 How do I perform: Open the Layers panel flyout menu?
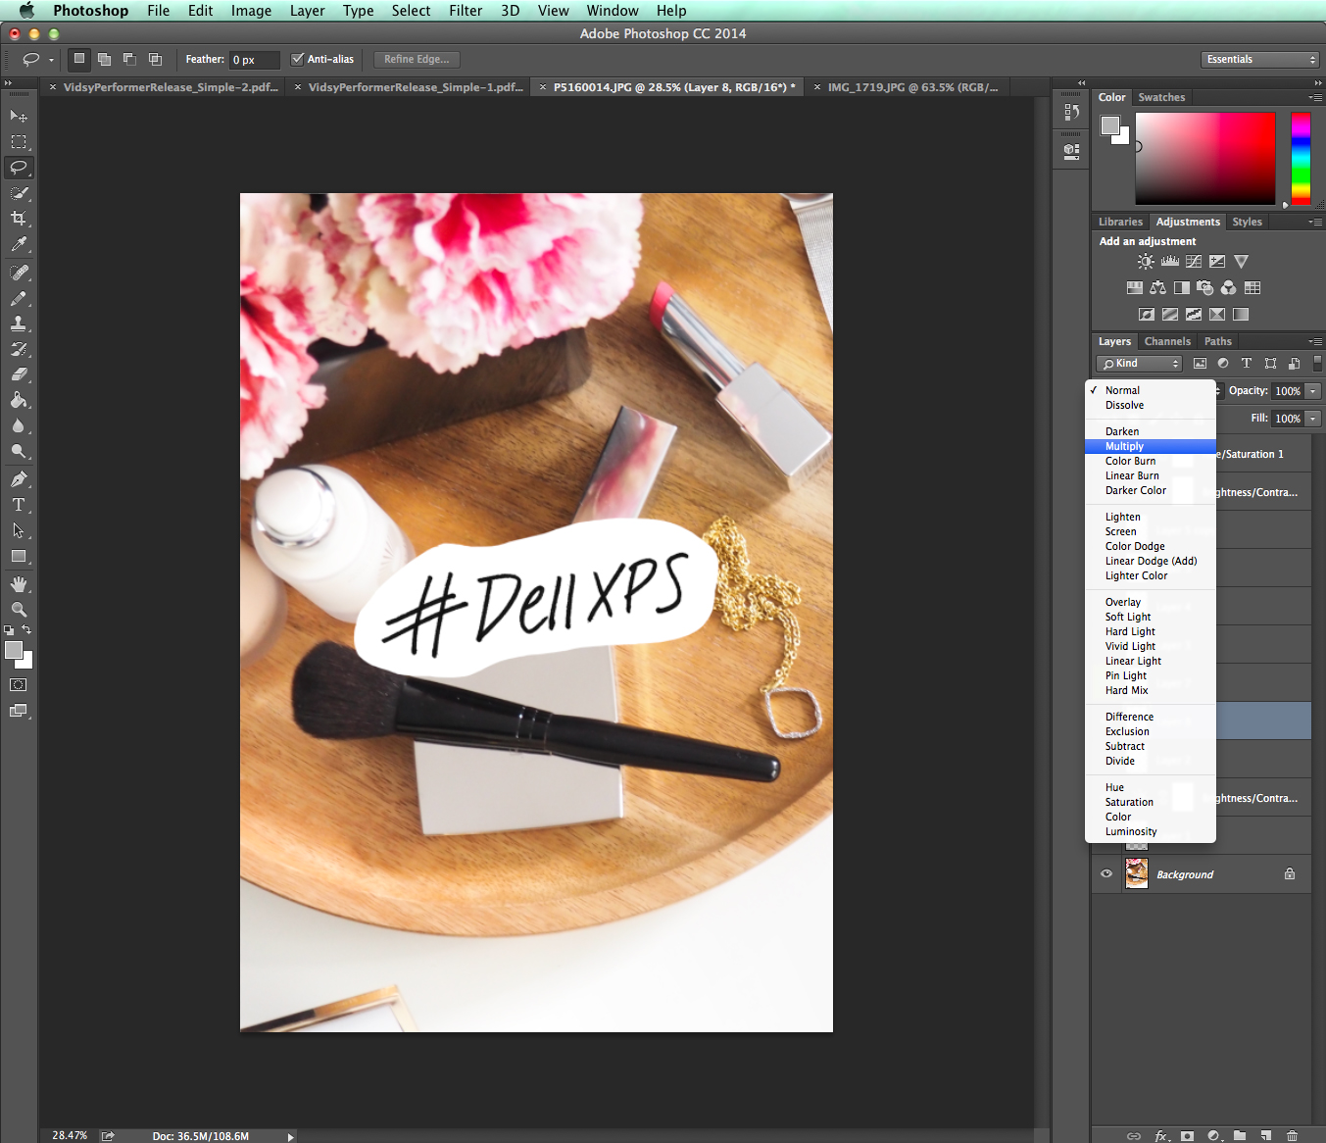point(1316,342)
